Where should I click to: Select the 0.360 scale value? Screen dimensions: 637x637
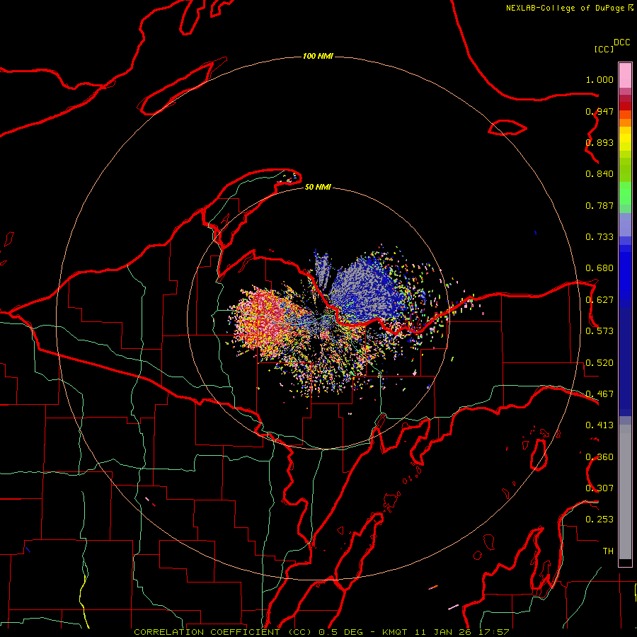[x=599, y=457]
